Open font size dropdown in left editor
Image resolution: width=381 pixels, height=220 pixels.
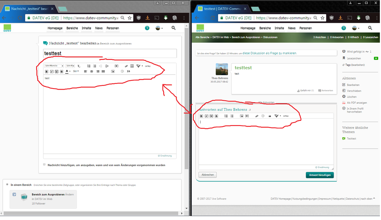tap(70, 66)
